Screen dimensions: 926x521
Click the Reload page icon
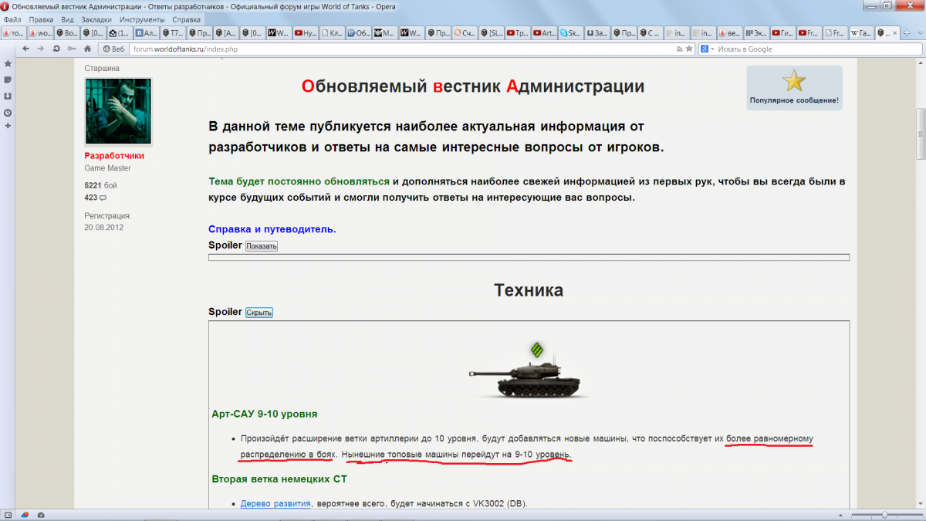(x=56, y=49)
